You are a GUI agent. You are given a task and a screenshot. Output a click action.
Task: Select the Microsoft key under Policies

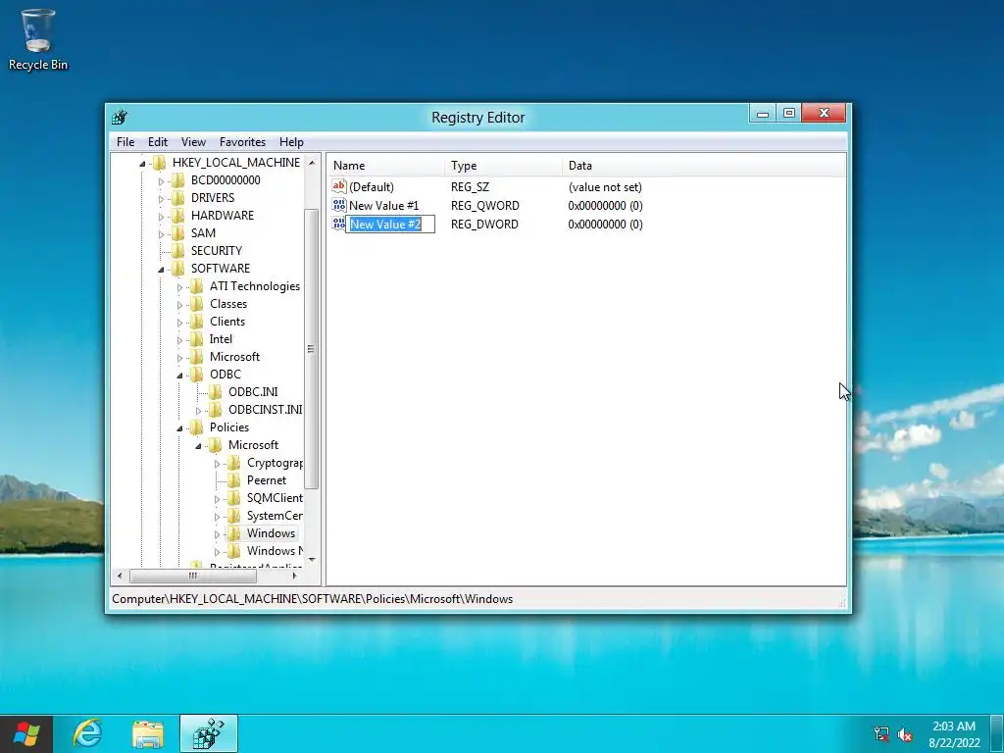coord(253,445)
